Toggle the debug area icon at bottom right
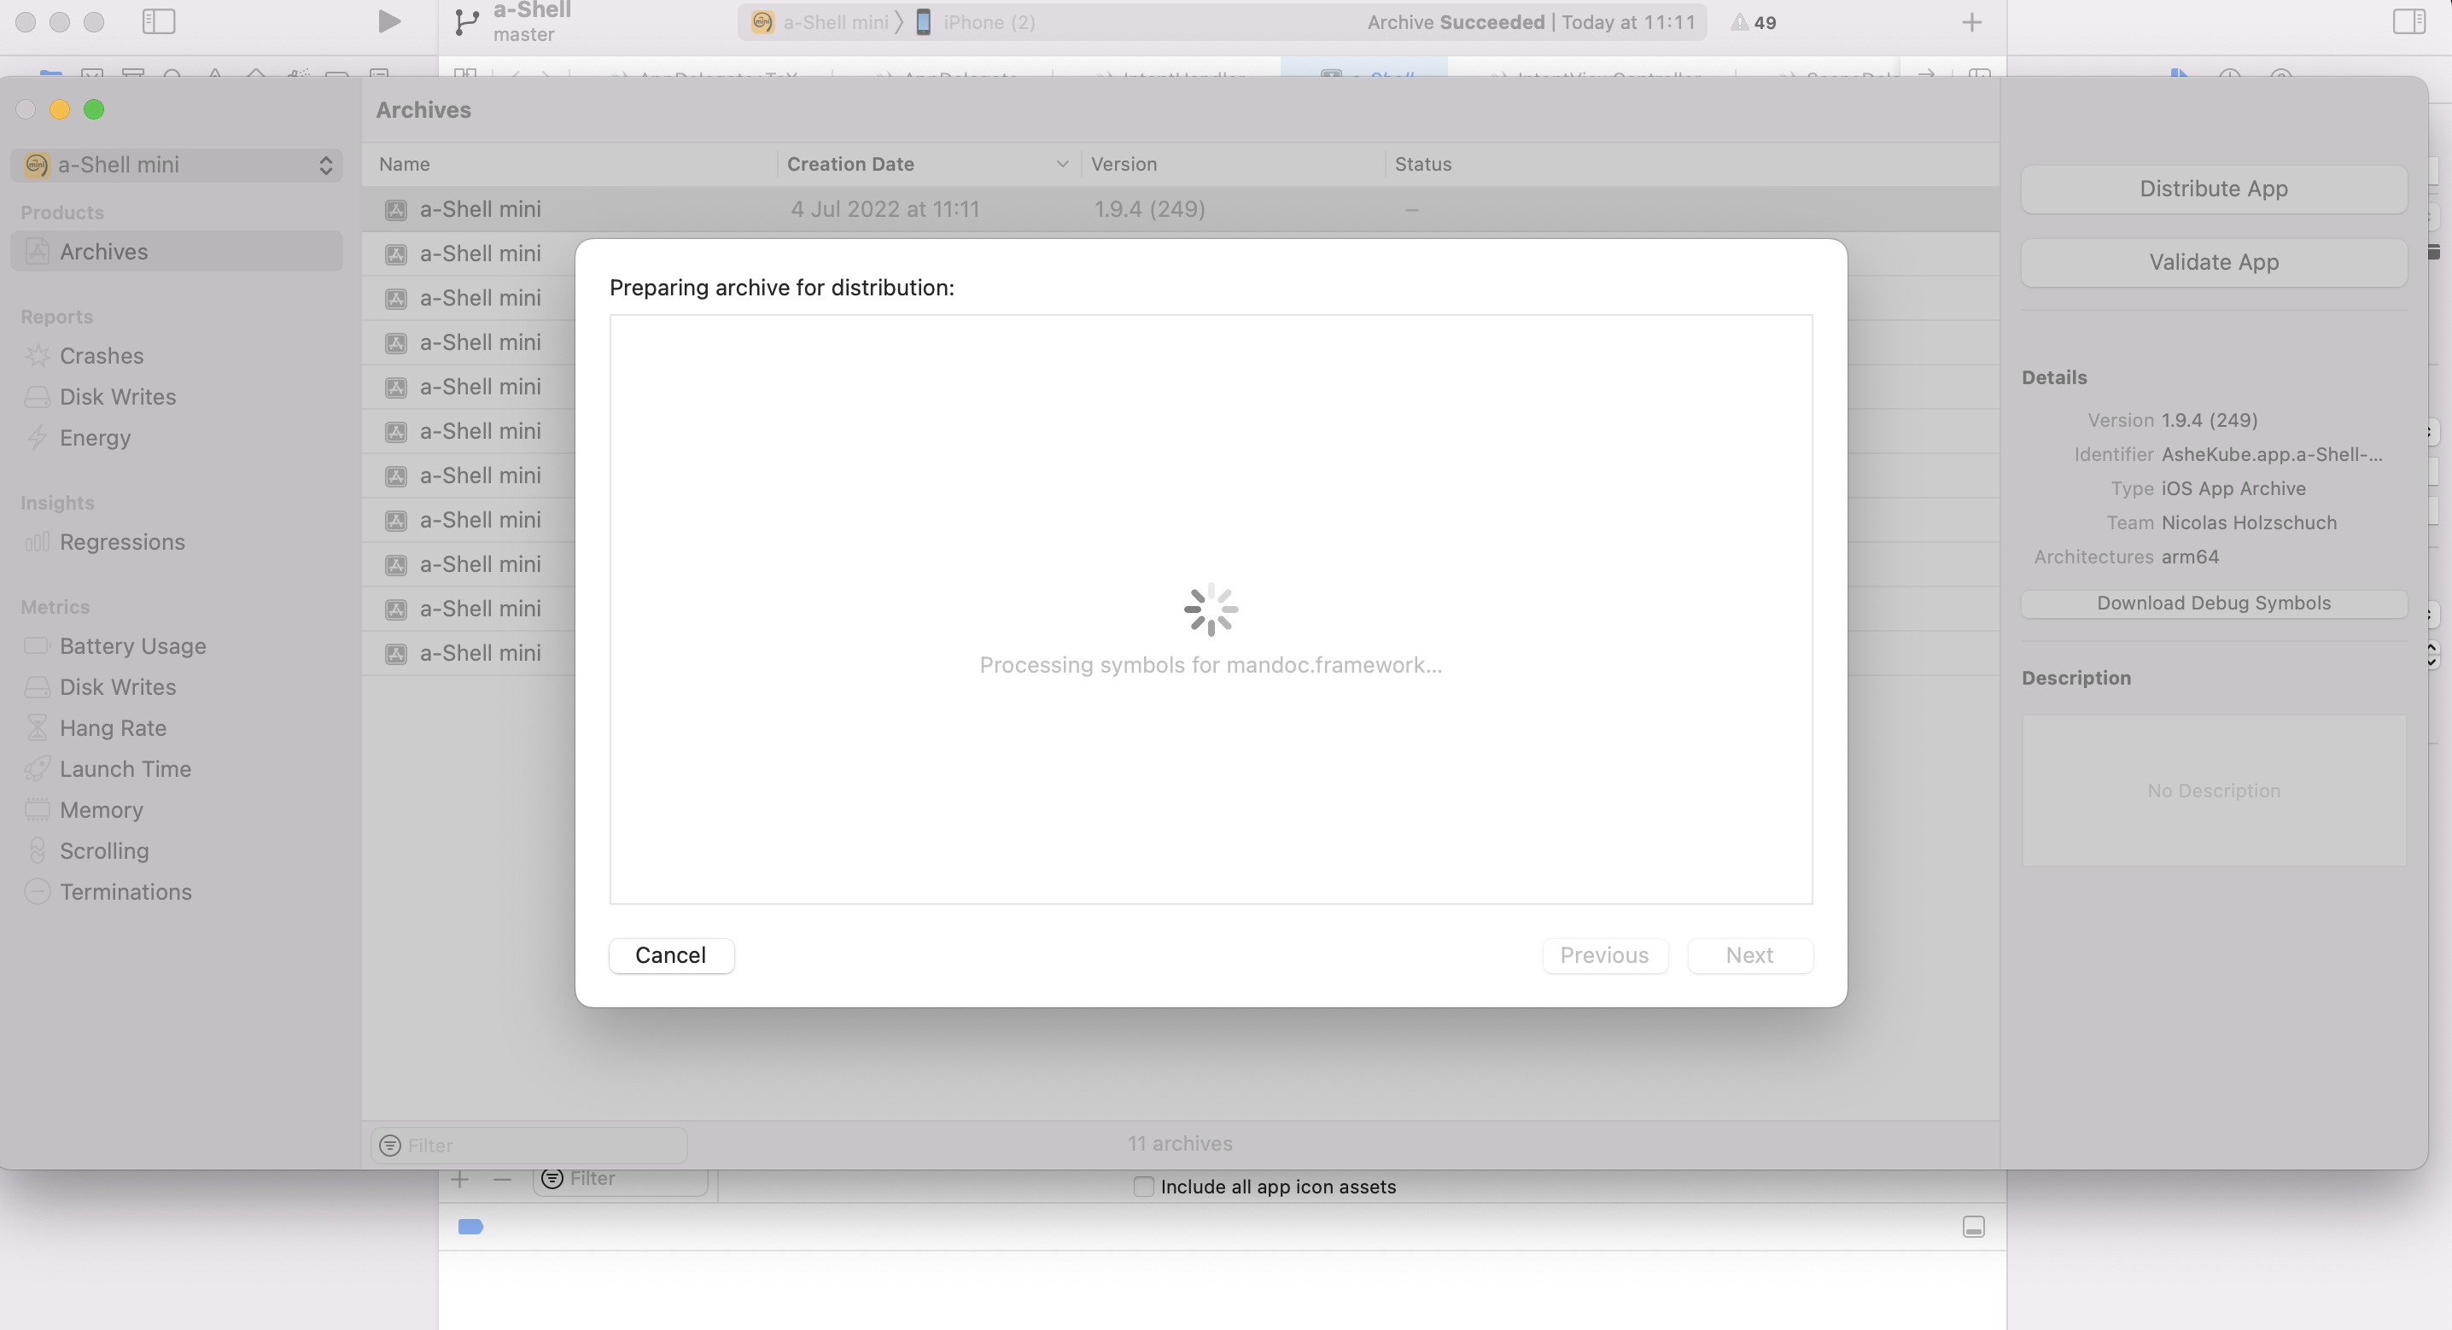Viewport: 2452px width, 1330px height. 1973,1226
